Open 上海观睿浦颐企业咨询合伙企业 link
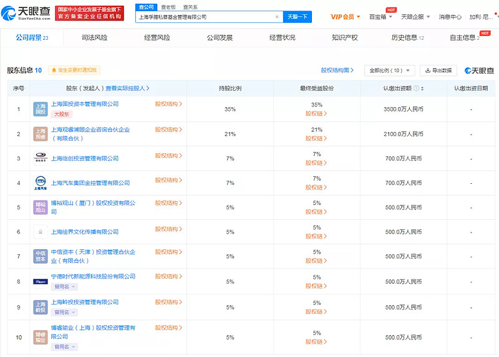499x357 pixels. pos(90,134)
